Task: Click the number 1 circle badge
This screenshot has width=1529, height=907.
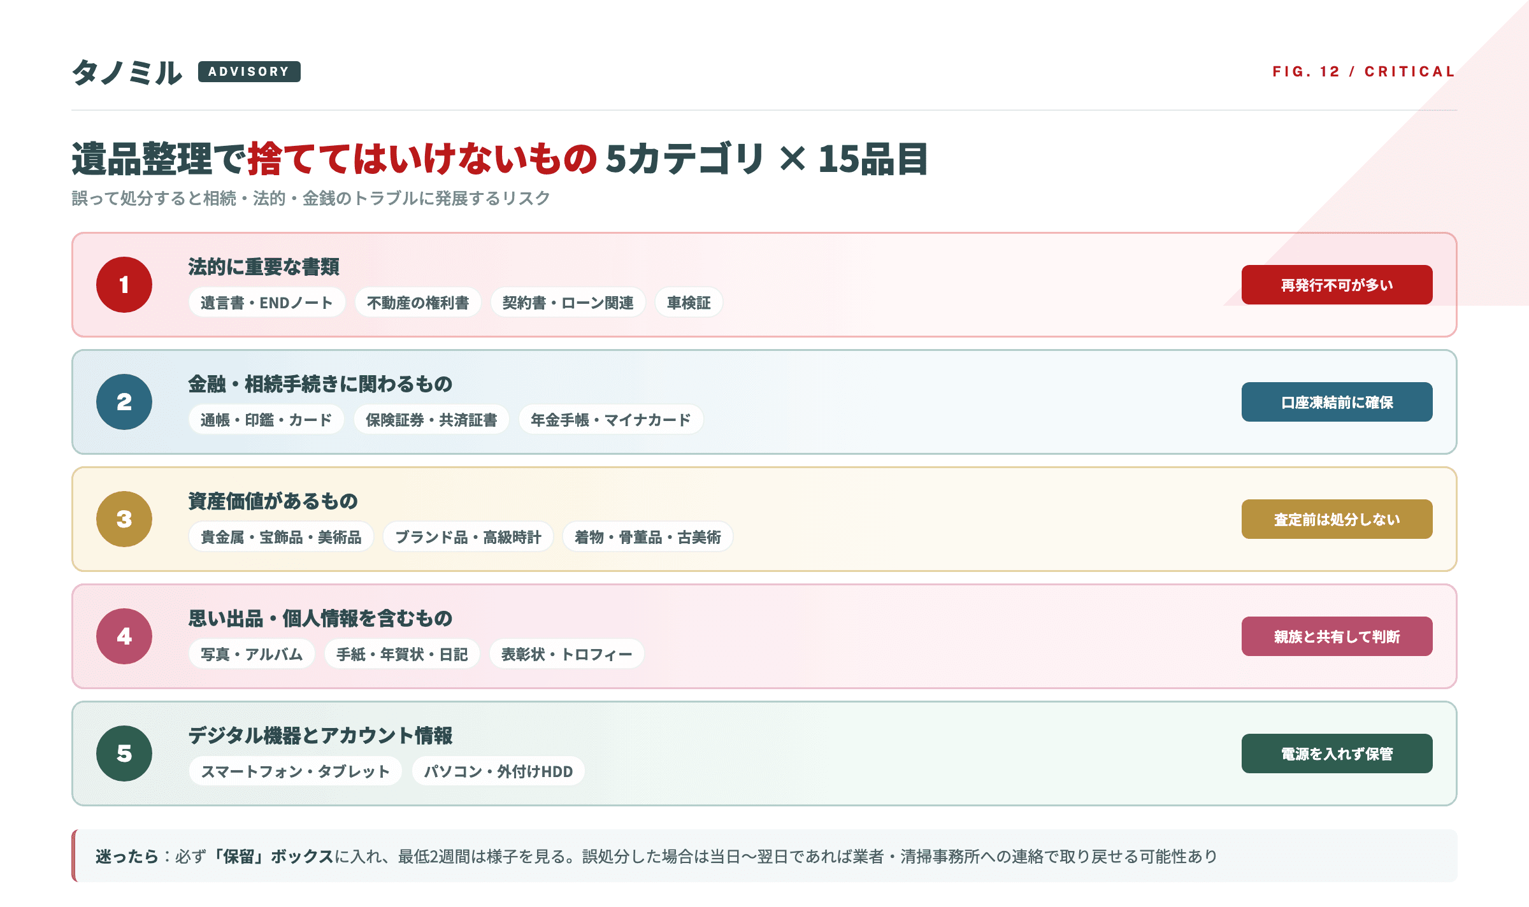Action: 124,285
